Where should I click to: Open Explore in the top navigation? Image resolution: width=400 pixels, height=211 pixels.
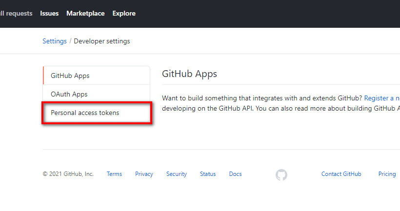tap(124, 13)
